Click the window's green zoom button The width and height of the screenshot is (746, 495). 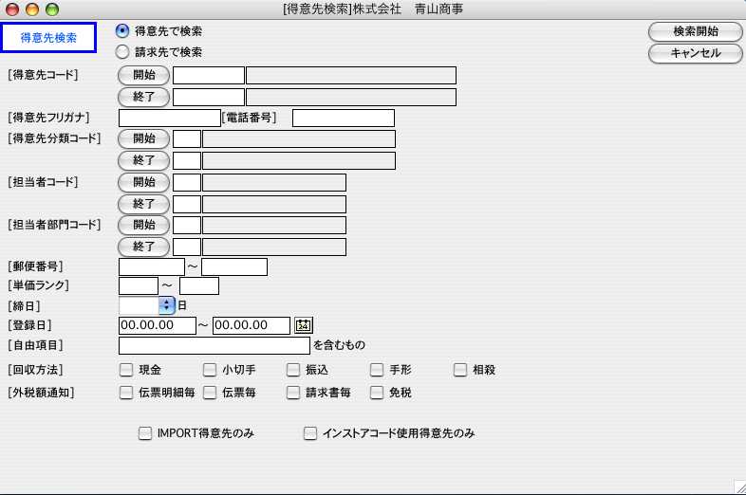[51, 9]
